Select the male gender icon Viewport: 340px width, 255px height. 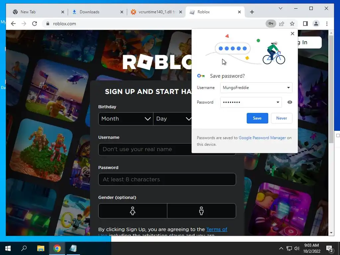[202, 211]
